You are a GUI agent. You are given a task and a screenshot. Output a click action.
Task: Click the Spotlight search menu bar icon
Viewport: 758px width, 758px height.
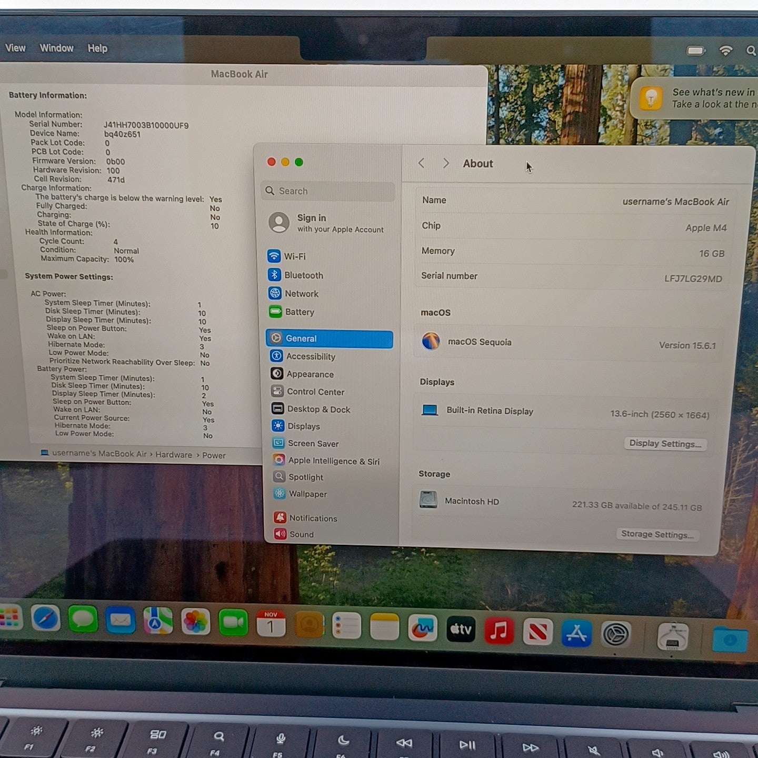point(751,51)
